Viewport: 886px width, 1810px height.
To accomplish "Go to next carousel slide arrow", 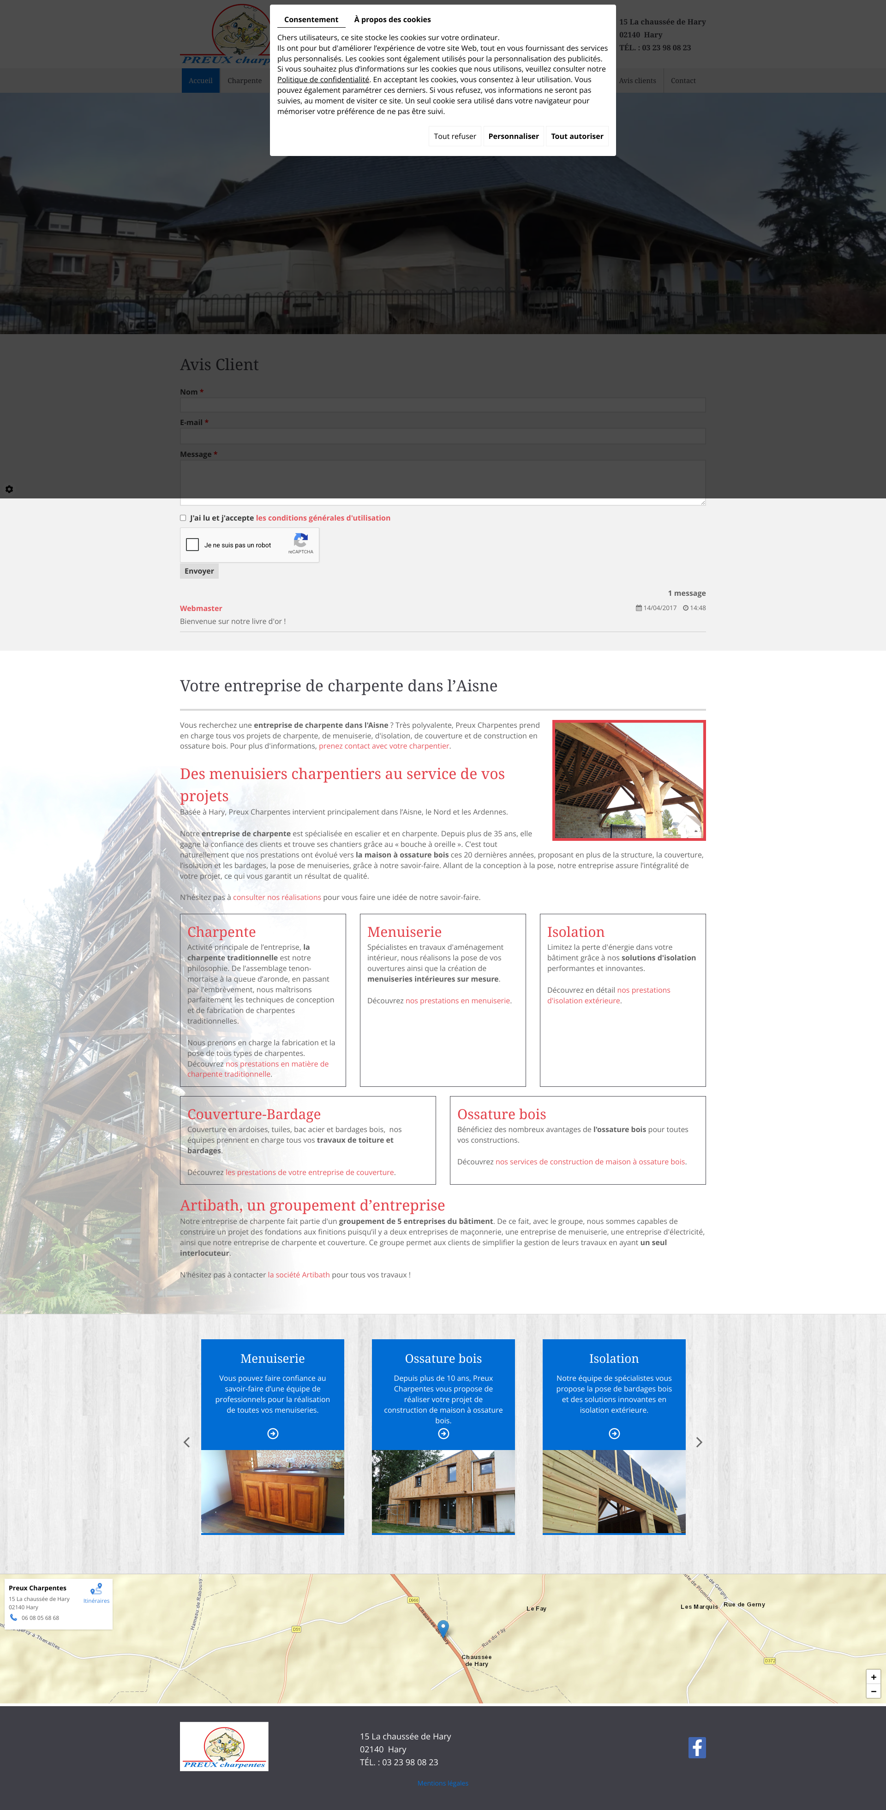I will click(698, 1443).
